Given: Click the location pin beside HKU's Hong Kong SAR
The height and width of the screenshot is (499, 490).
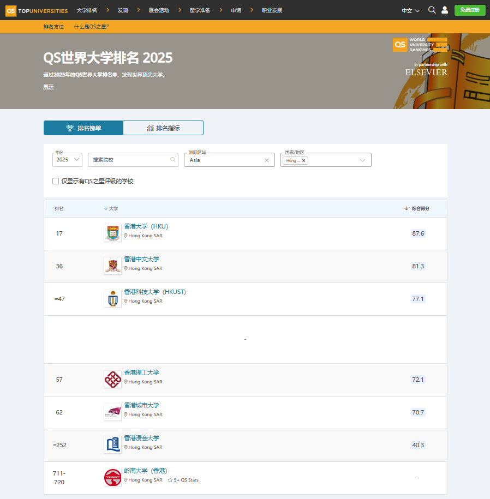Looking at the screenshot, I should tap(126, 236).
